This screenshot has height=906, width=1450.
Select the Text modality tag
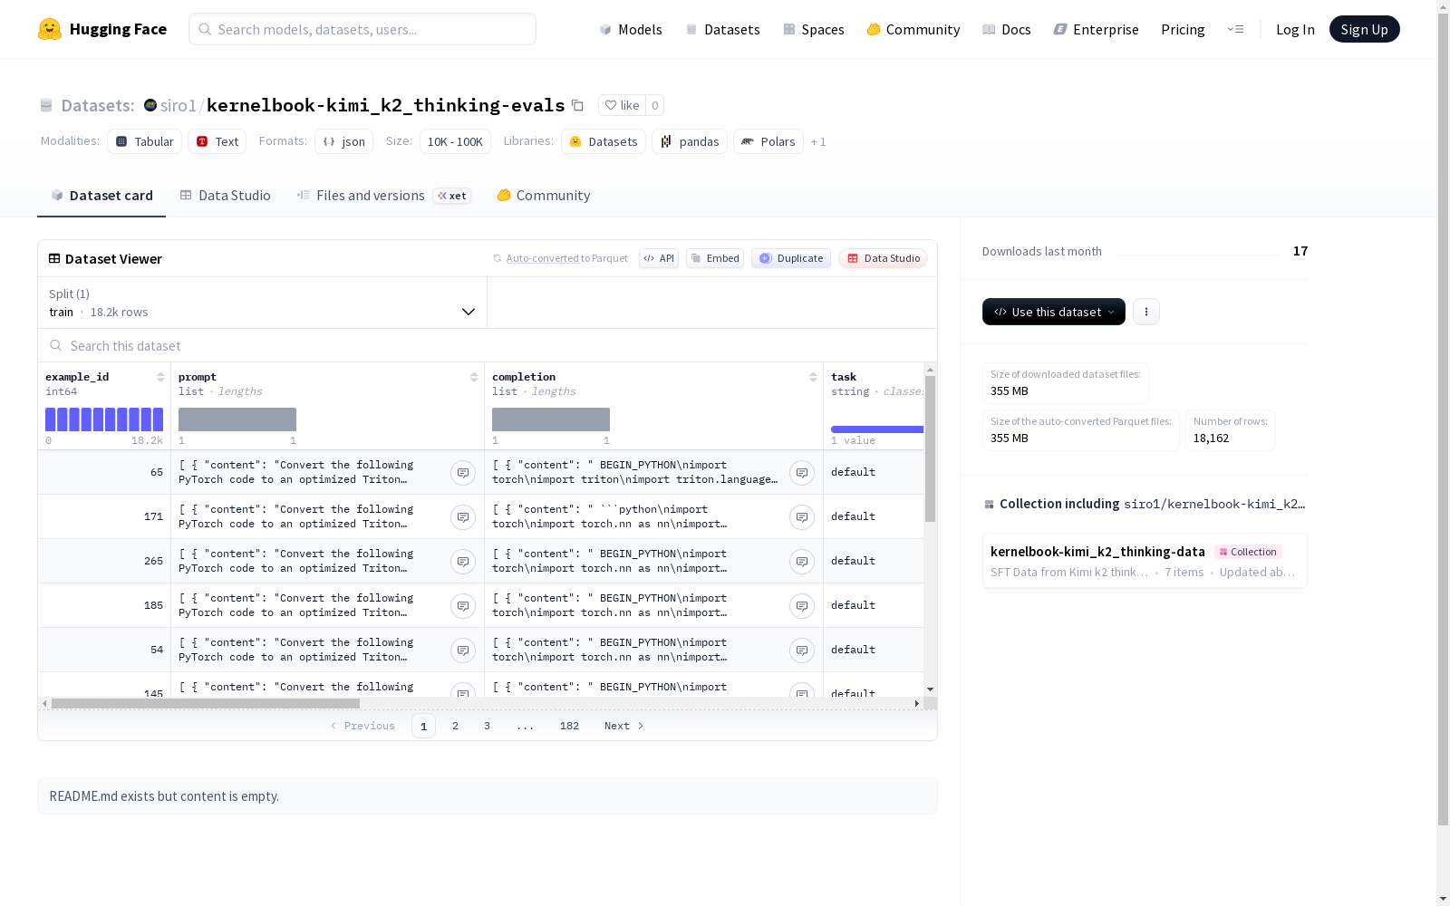click(217, 141)
